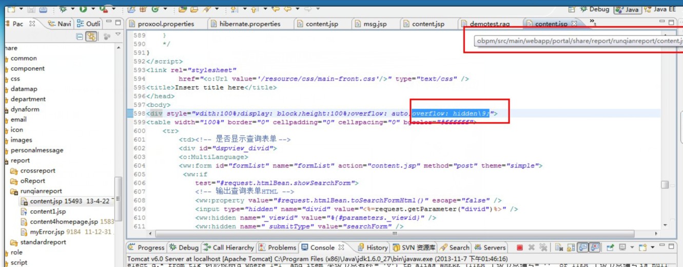Minimize the Package Explorer panel

[x=109, y=22]
